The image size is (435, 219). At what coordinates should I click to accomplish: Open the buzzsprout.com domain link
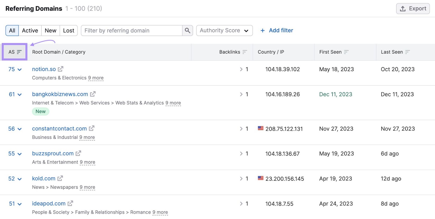tap(53, 153)
